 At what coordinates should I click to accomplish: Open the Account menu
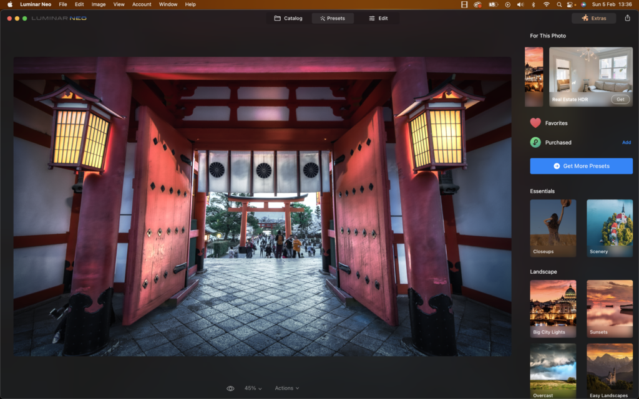[142, 4]
